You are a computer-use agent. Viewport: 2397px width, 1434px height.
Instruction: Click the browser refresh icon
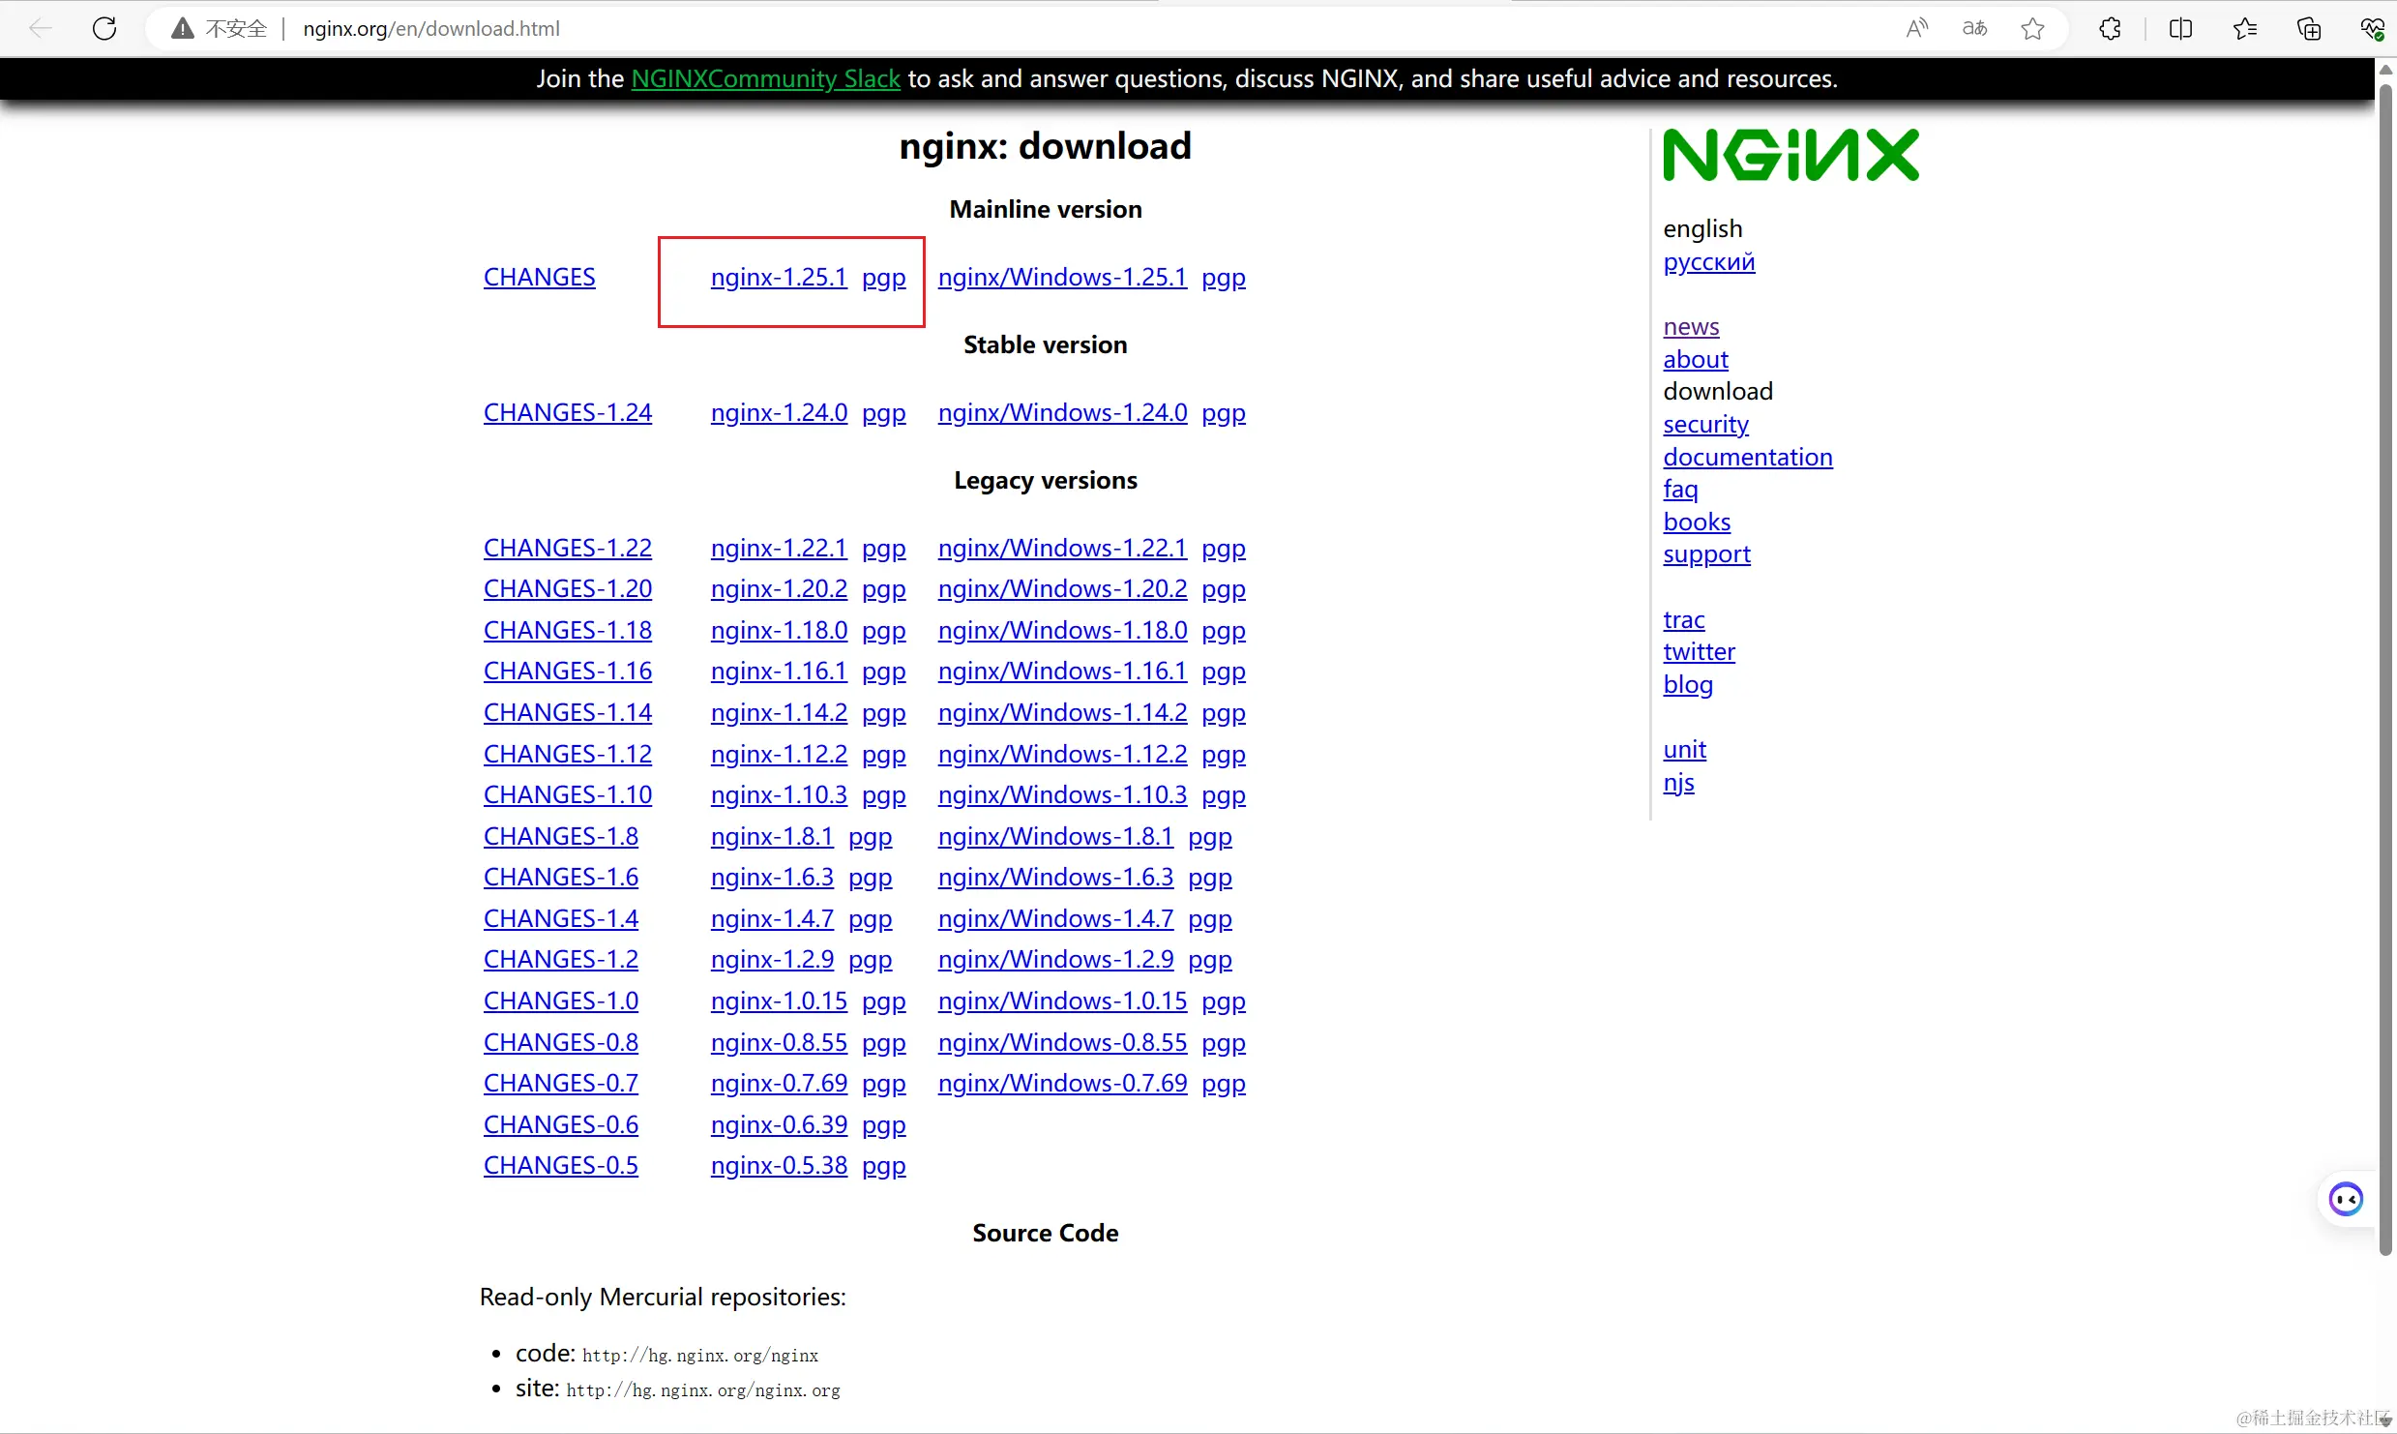coord(104,28)
